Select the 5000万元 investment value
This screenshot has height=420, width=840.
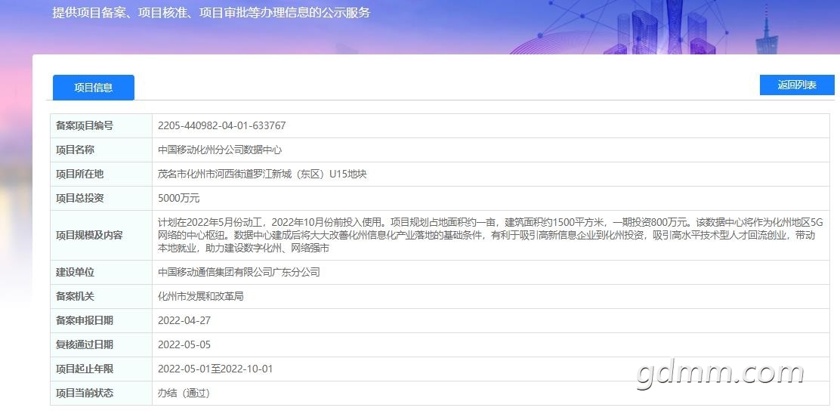[x=179, y=198]
